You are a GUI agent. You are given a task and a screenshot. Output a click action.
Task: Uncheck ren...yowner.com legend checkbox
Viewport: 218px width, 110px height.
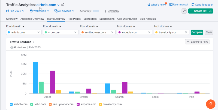point(50,104)
